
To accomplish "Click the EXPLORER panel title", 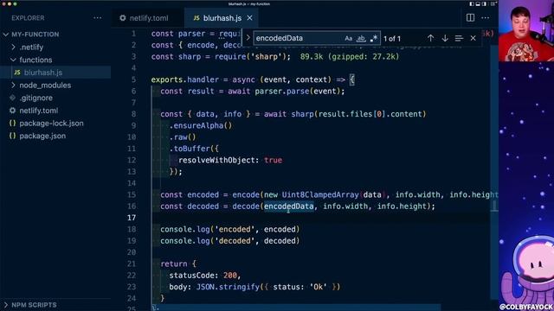I will 28,18.
